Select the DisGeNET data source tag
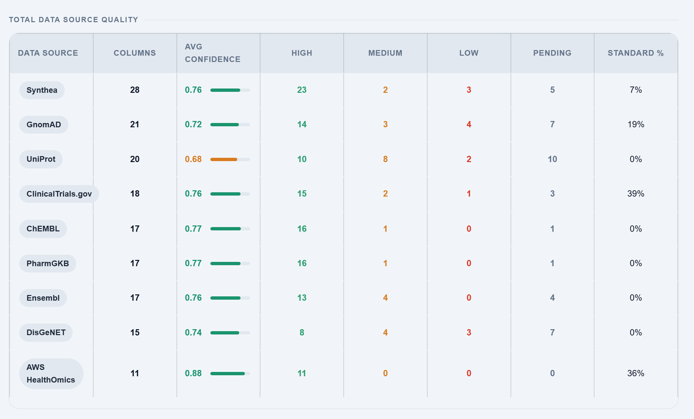This screenshot has width=694, height=419. coord(46,332)
